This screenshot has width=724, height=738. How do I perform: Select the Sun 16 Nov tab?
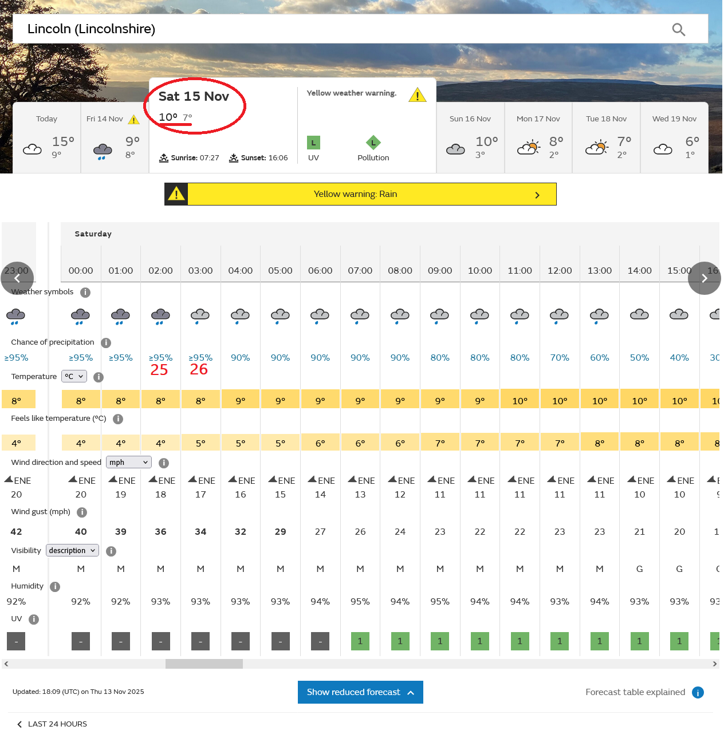[x=470, y=137]
